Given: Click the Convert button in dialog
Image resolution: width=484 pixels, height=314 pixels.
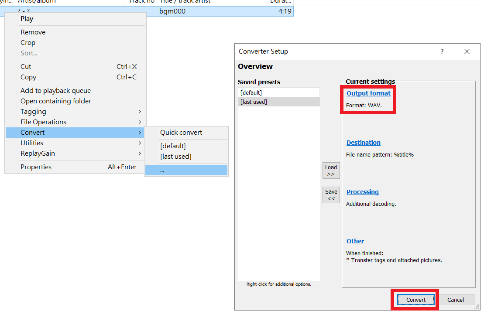Looking at the screenshot, I should point(416,300).
